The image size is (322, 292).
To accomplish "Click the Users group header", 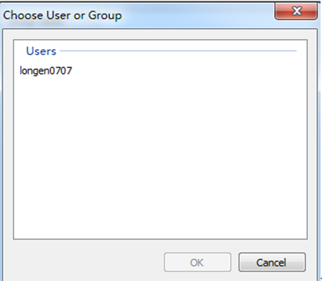I will coord(41,51).
